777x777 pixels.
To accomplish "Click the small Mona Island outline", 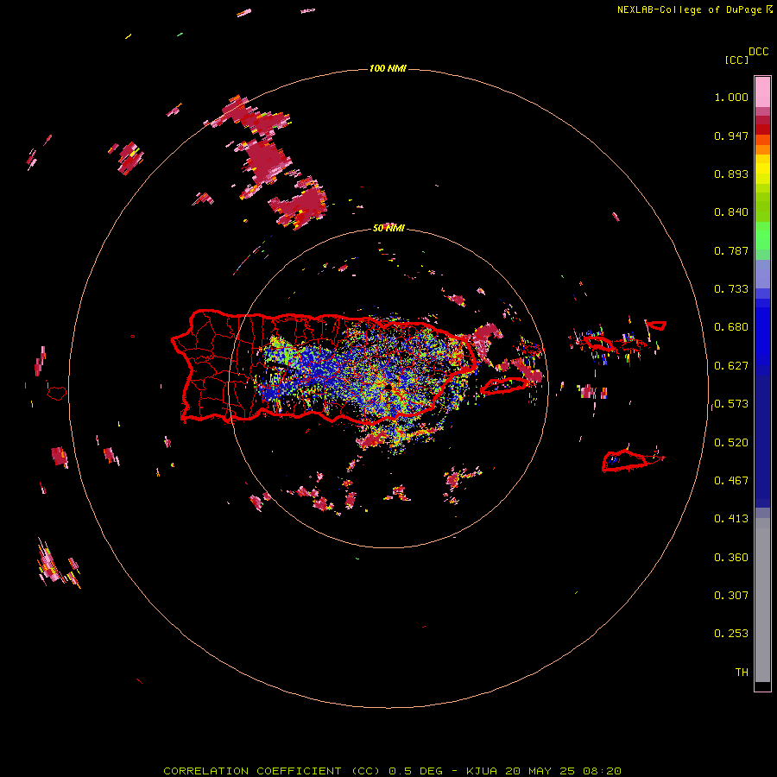I will 57,394.
